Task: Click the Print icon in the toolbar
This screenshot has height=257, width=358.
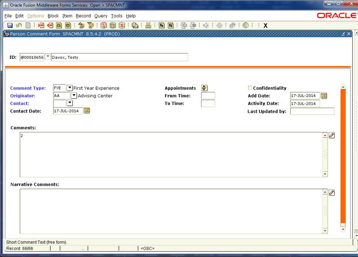Action: 148,26
